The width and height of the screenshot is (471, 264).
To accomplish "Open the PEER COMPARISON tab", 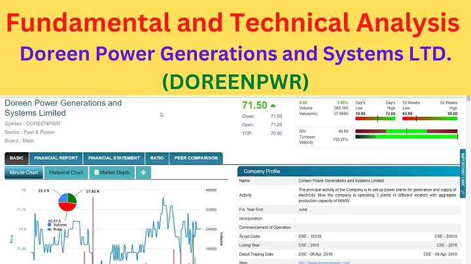I will [196, 158].
